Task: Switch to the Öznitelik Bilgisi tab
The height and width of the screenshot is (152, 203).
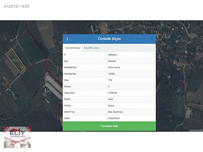Action: [x=73, y=48]
